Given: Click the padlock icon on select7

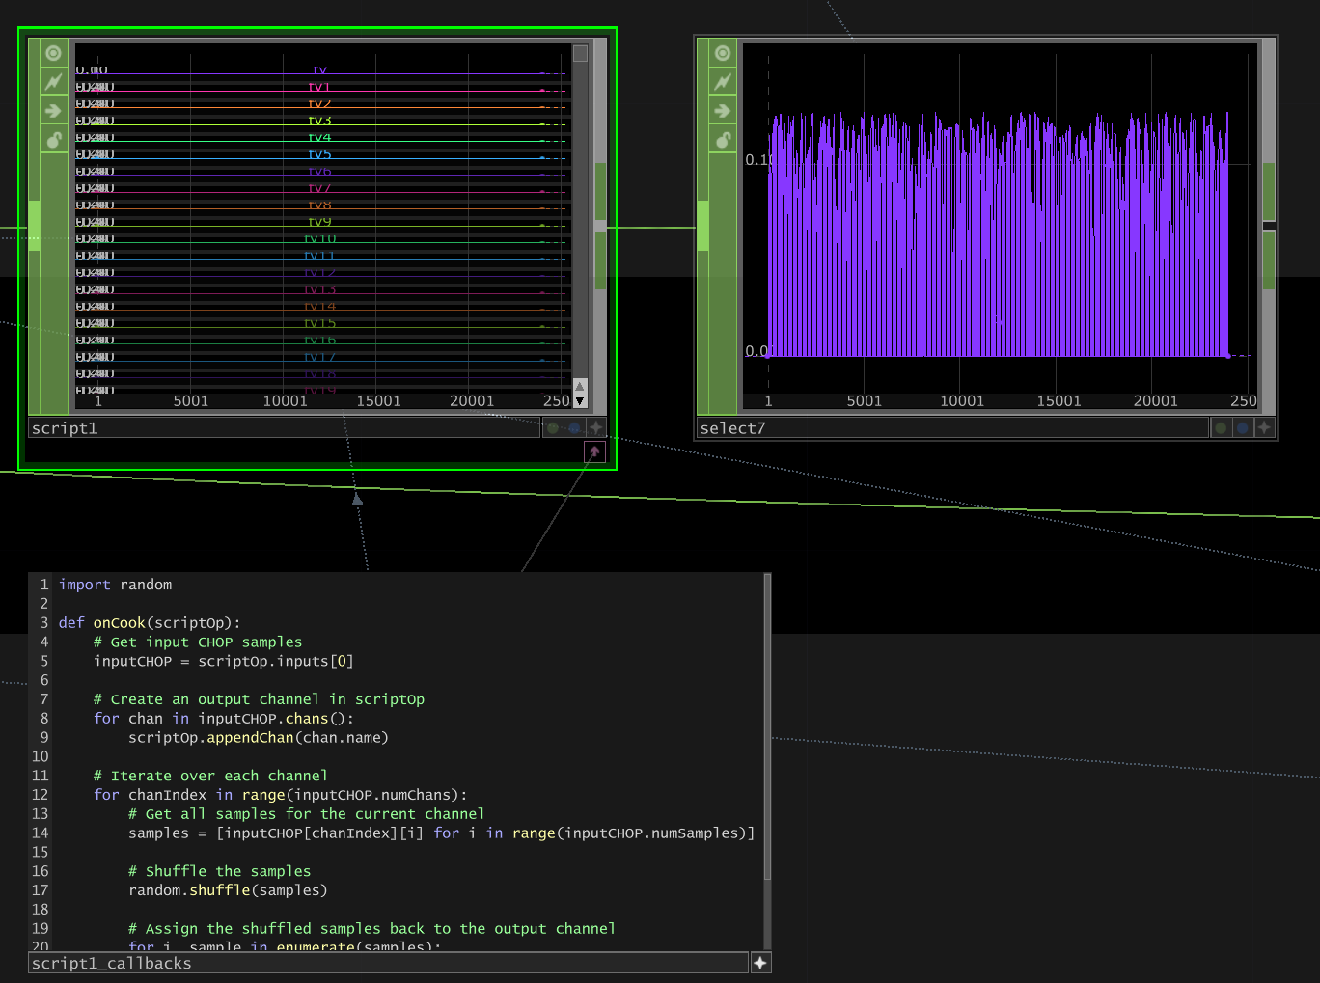Looking at the screenshot, I should (x=723, y=140).
